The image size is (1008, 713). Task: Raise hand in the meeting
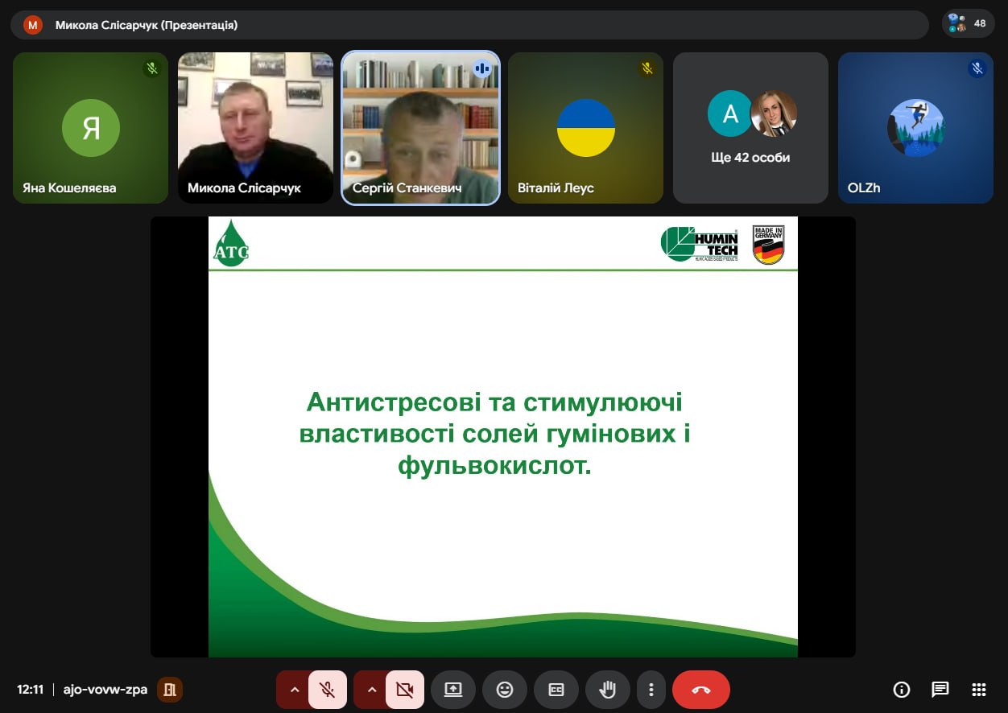click(x=608, y=690)
